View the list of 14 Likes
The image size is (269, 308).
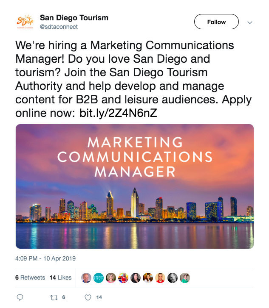pos(60,277)
